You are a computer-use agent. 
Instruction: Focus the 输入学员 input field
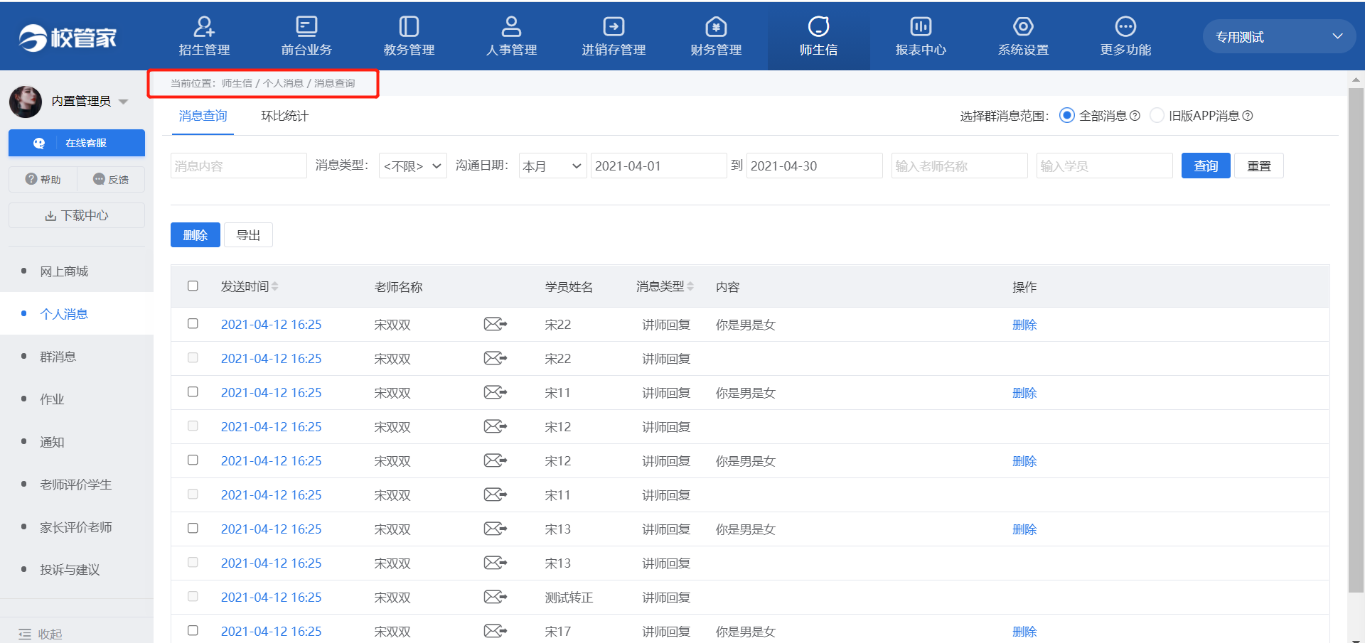tap(1105, 166)
